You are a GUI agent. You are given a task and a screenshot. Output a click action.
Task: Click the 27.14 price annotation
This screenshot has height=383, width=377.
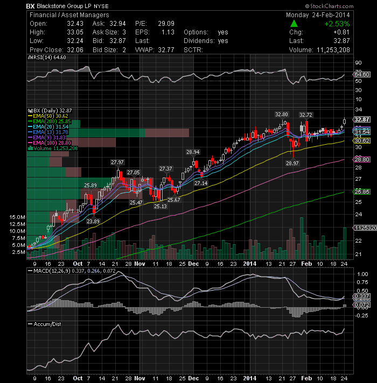point(201,183)
